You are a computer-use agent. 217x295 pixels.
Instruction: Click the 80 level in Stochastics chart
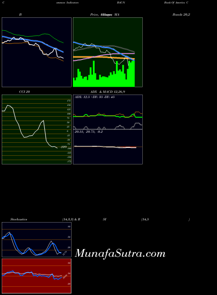tap(69, 227)
